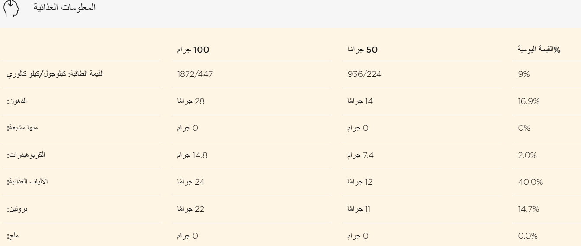
Task: Select the 28 جرامًا fat cell
Action: pyautogui.click(x=191, y=101)
